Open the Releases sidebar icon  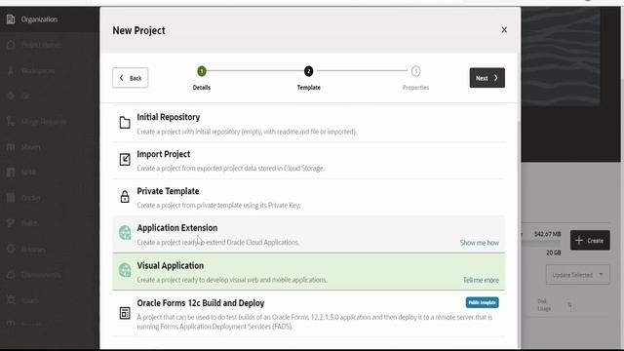(11, 250)
